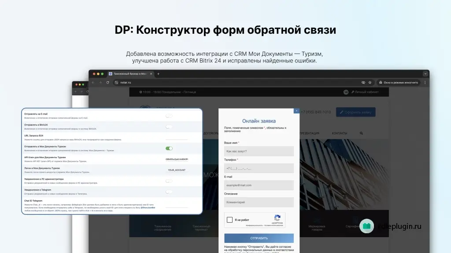Click the forward arrow in rear browser window
This screenshot has height=253, width=451.
point(81,92)
